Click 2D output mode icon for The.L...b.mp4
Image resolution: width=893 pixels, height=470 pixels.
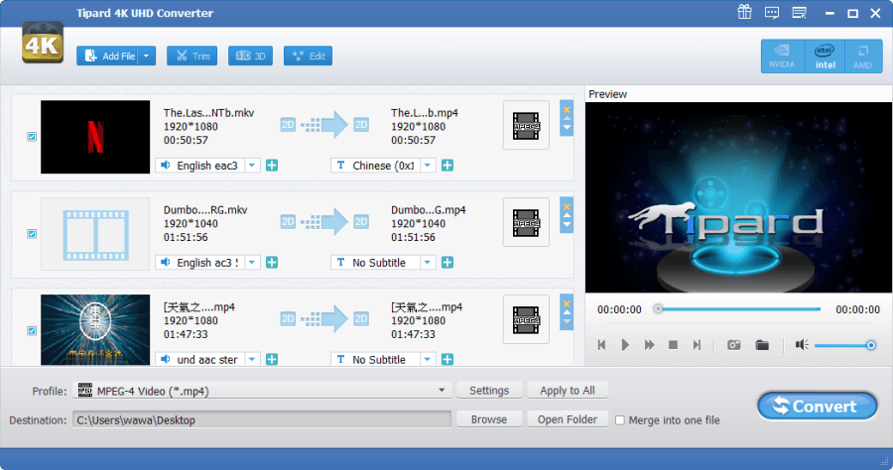[x=361, y=125]
